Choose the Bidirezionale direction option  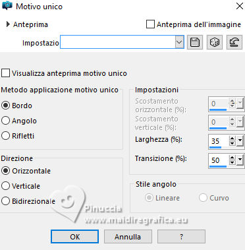5,201
